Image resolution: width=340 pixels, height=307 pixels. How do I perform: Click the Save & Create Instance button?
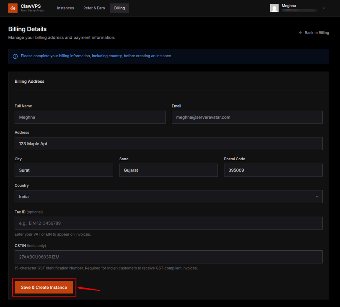tap(43, 287)
